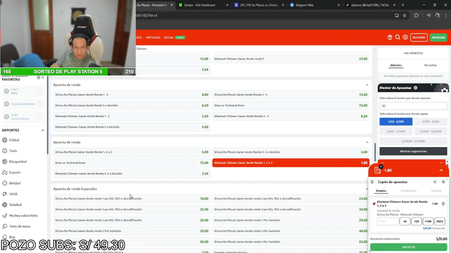
Task: Collapse the first Apuesta de ronda section
Action: pos(367,85)
